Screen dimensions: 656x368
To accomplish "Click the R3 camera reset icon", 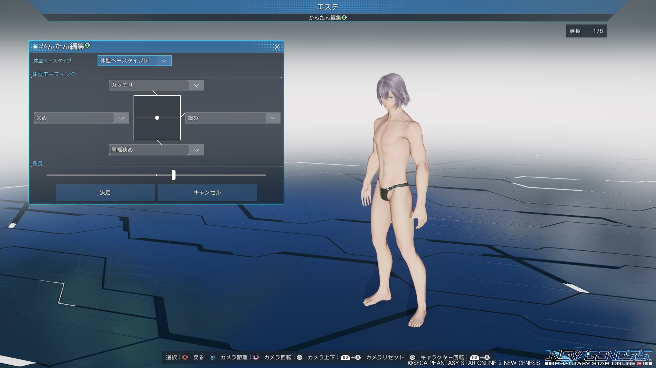I will [412, 357].
